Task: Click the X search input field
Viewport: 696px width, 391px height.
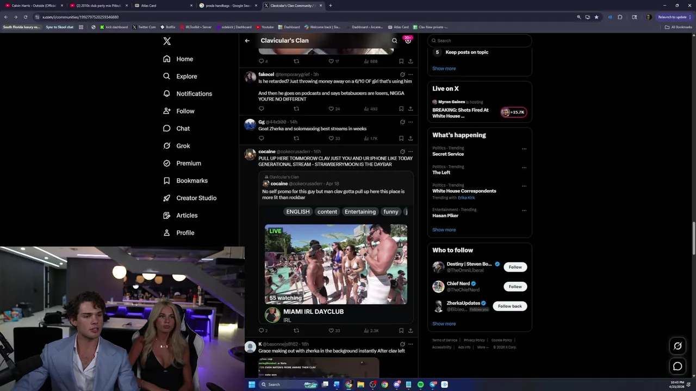Action: coord(479,41)
